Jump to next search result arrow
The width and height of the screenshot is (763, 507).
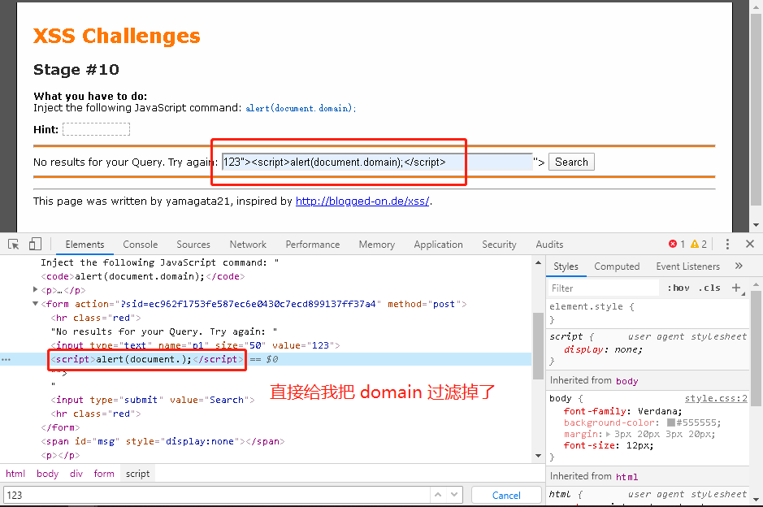pyautogui.click(x=454, y=495)
